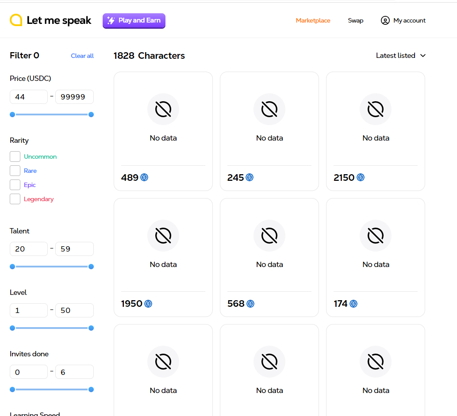The image size is (457, 416).
Task: Click the Talent minimum field showing 20
Action: tap(29, 249)
